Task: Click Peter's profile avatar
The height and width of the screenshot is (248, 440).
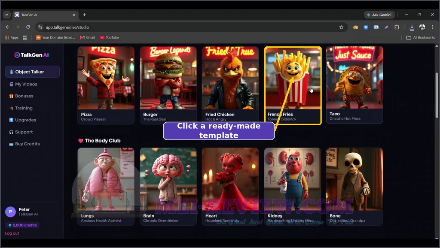Action: click(x=10, y=212)
